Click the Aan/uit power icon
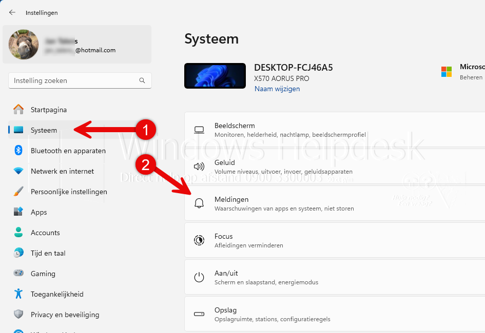 (199, 277)
